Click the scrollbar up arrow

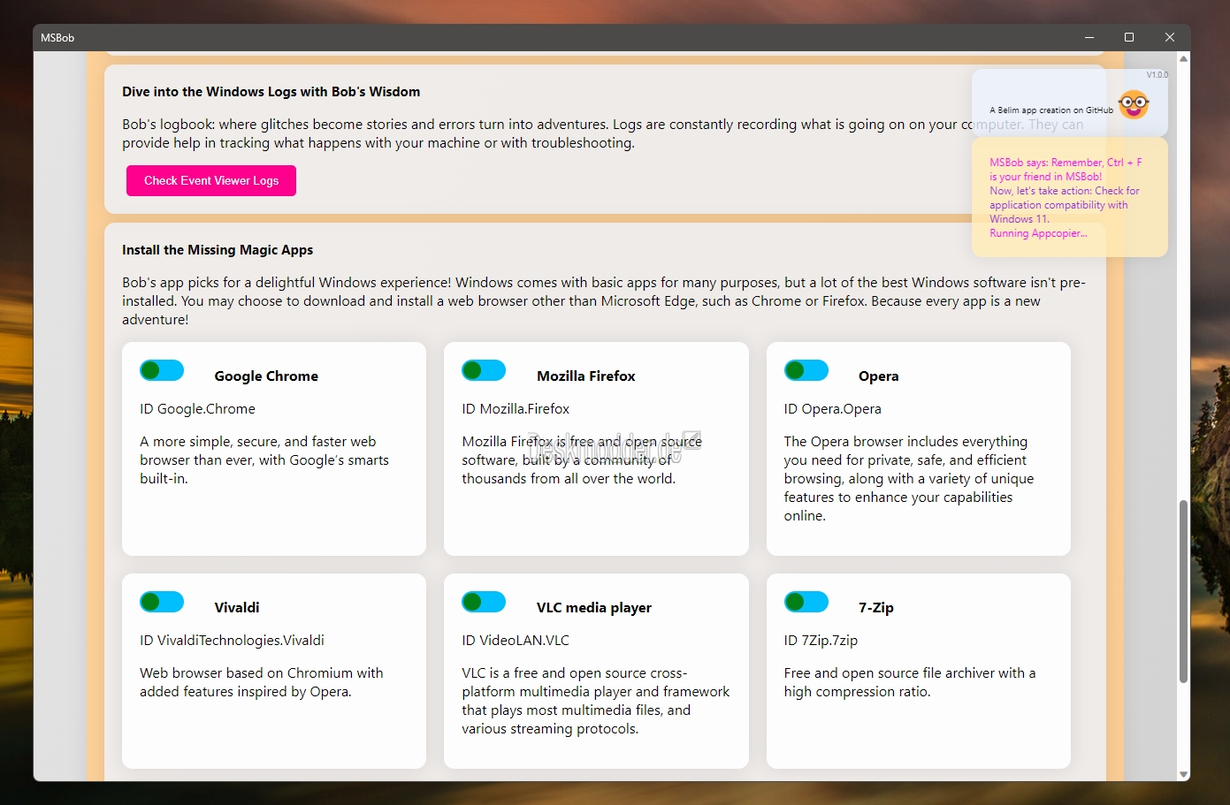coord(1183,58)
